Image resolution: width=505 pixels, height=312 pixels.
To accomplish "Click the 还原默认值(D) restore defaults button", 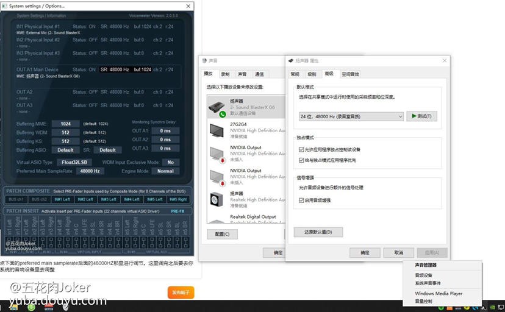I will pyautogui.click(x=318, y=232).
